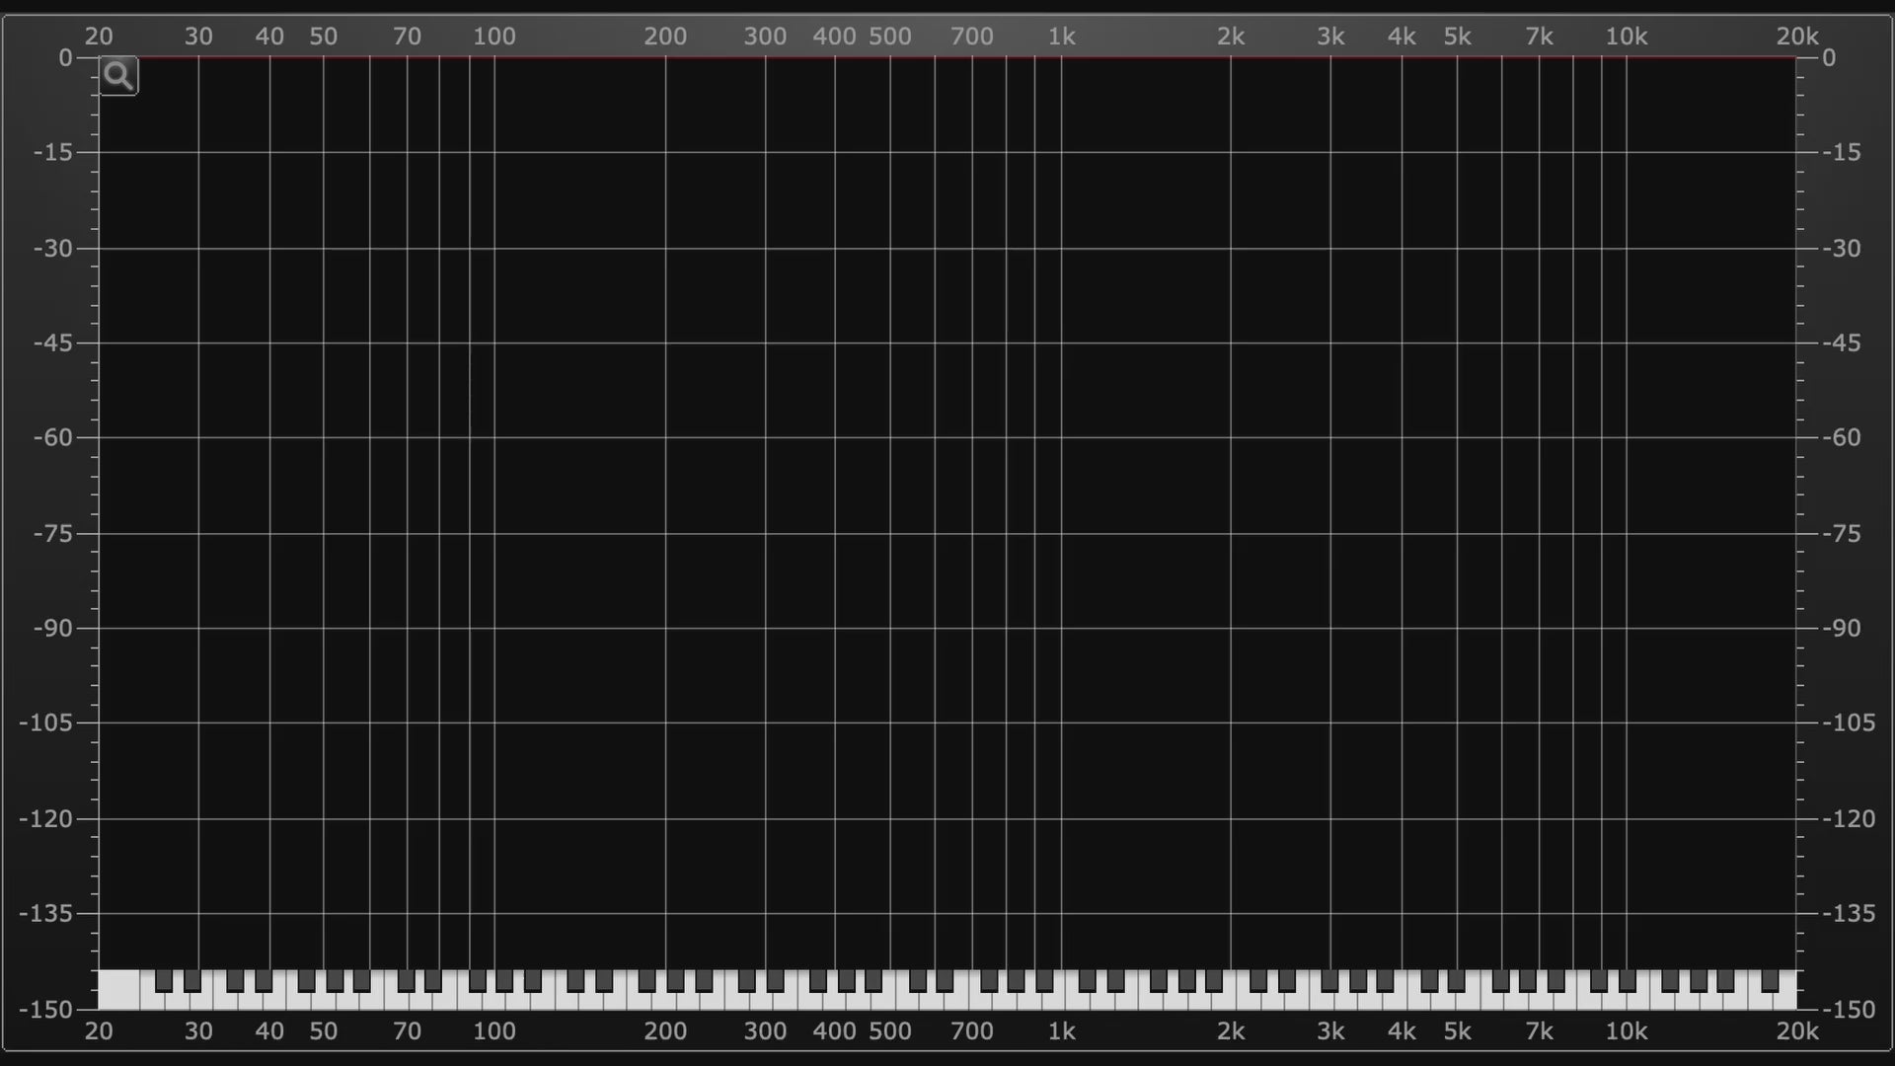Viewport: 1895px width, 1066px height.
Task: Click the top 1k frequency label
Action: [x=1061, y=37]
